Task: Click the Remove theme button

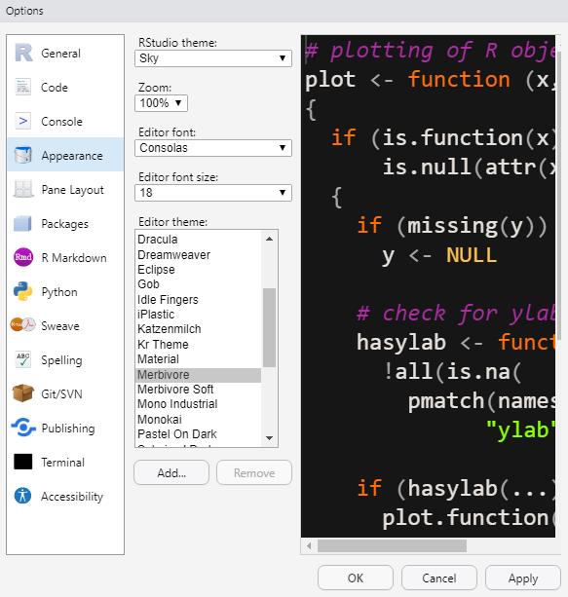Action: click(254, 473)
